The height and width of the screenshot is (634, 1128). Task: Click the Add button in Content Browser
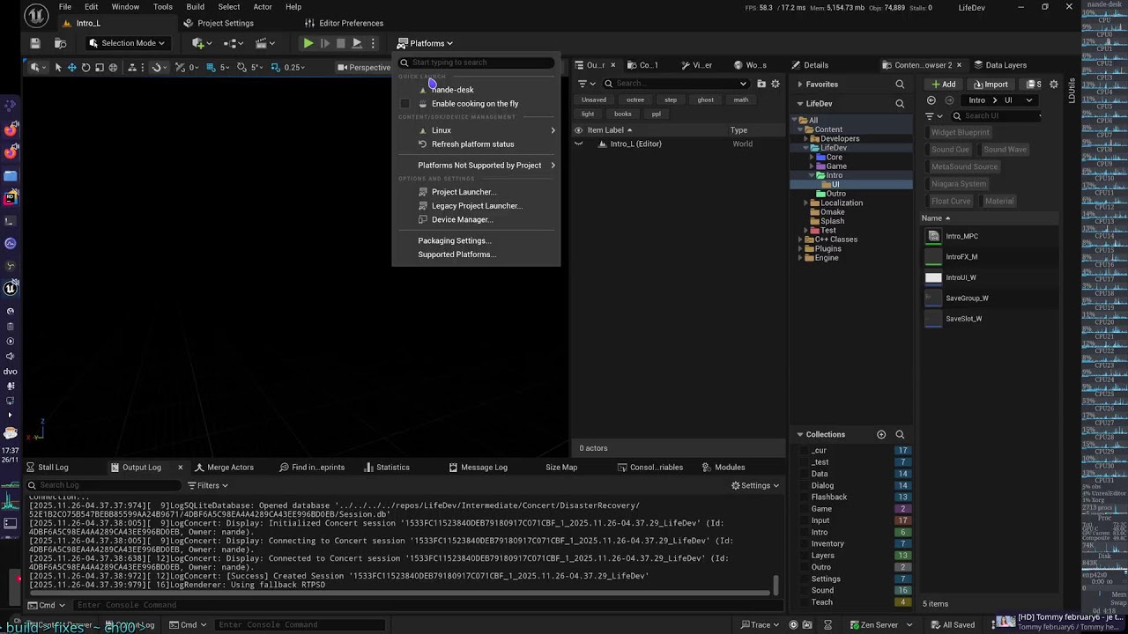tap(944, 85)
